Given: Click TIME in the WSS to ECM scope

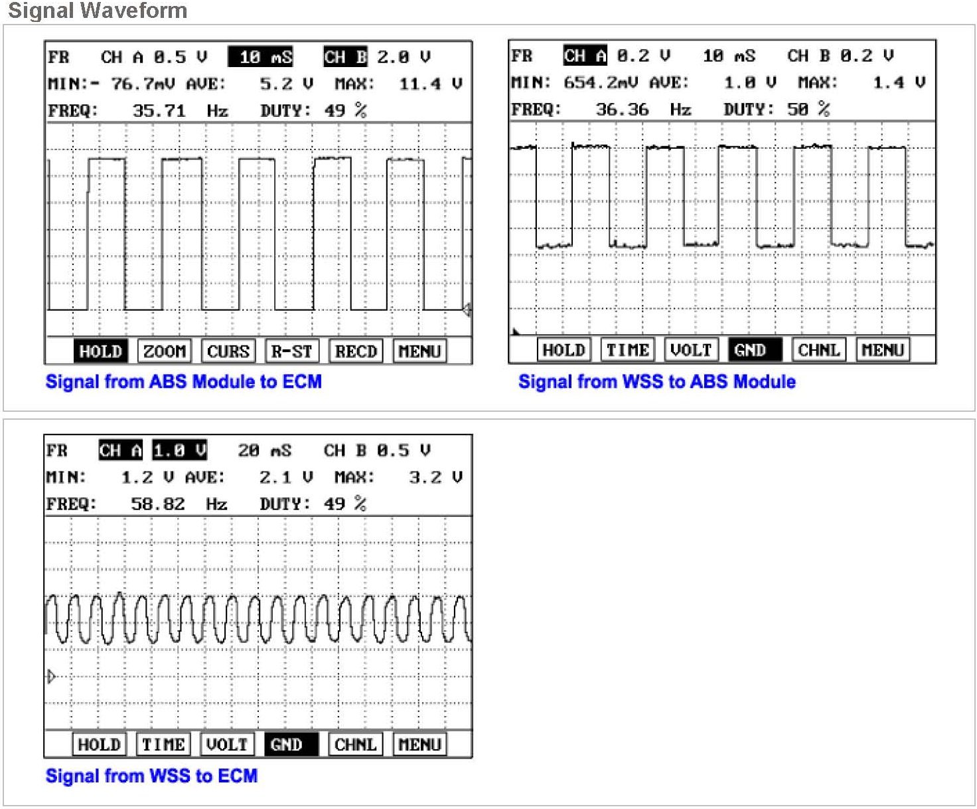Looking at the screenshot, I should point(163,745).
